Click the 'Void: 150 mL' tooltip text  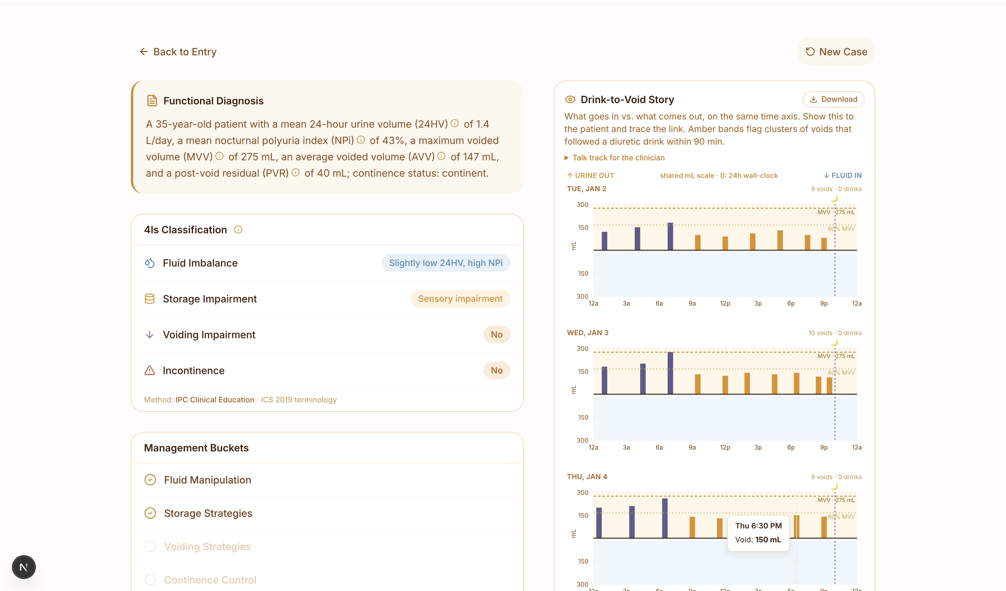click(x=758, y=539)
